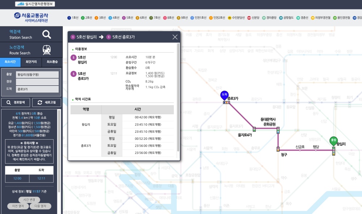Click the 정기권 61,600원 fare text
Viewport: 362px width, 214px height.
[29, 135]
